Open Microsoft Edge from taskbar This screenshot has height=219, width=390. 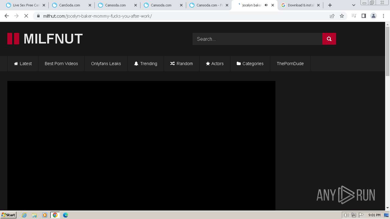[66, 215]
